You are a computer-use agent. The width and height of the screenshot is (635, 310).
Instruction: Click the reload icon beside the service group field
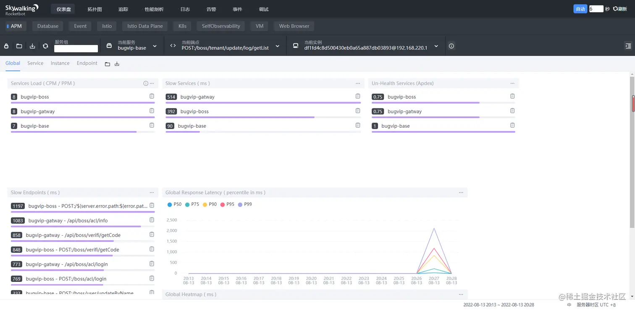click(45, 46)
